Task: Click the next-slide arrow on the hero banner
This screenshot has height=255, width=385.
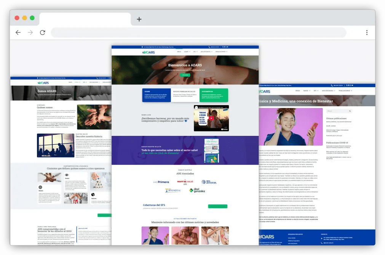Action: coord(257,70)
